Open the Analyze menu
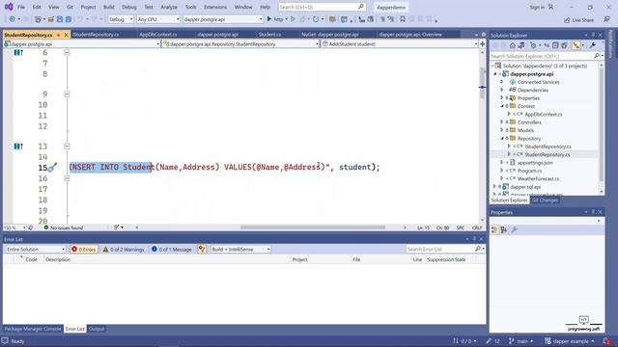 (169, 7)
